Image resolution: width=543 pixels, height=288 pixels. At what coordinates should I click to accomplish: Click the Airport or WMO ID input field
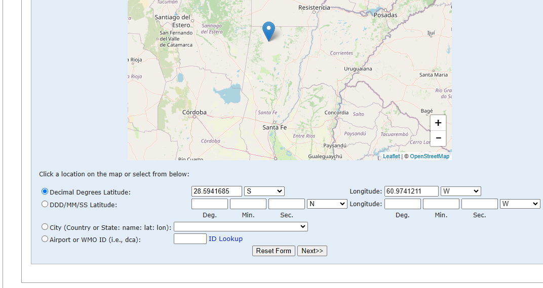point(190,239)
